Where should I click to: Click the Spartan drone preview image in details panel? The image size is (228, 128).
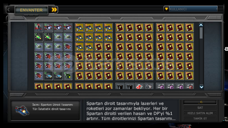coord(22,110)
